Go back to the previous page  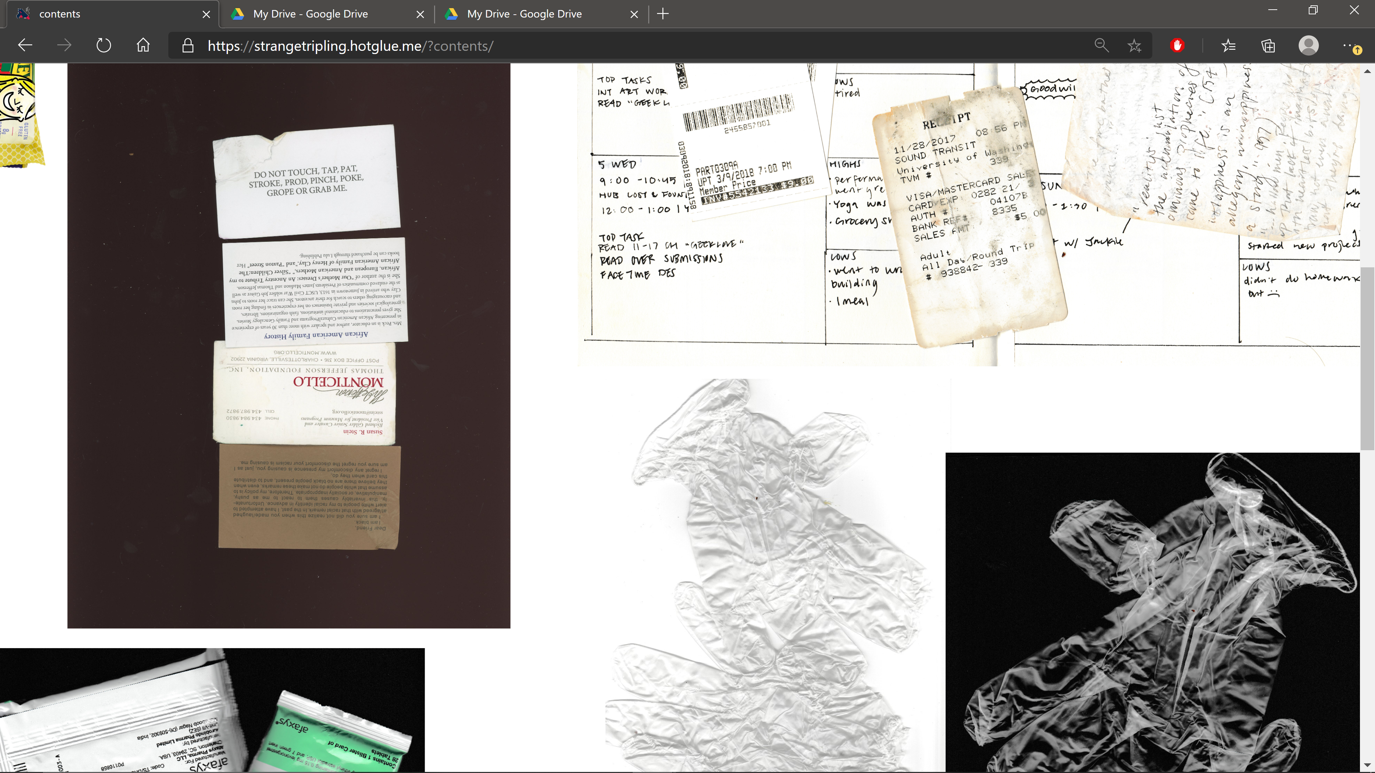pyautogui.click(x=25, y=45)
